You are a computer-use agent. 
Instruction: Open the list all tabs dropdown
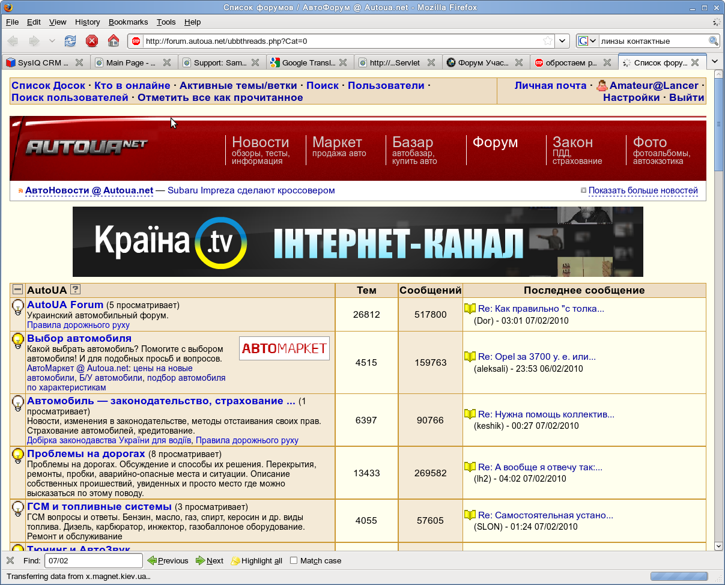click(715, 61)
